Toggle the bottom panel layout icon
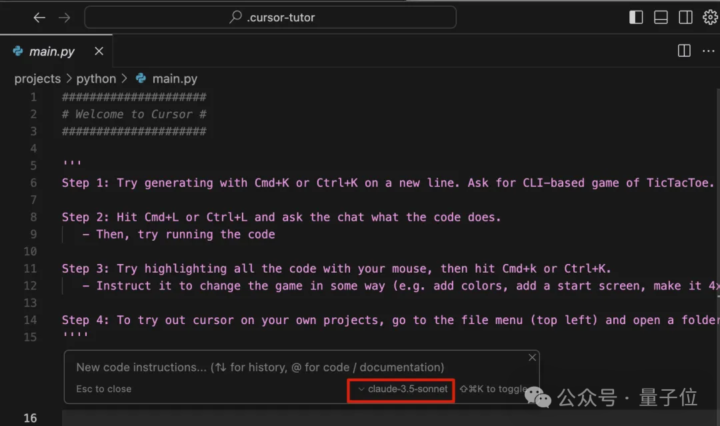Viewport: 720px width, 426px height. pos(661,17)
